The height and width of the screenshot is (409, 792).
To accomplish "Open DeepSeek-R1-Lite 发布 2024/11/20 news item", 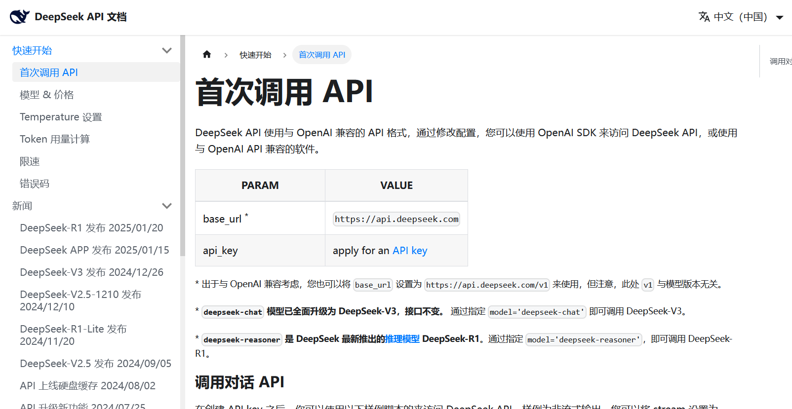I will click(73, 335).
